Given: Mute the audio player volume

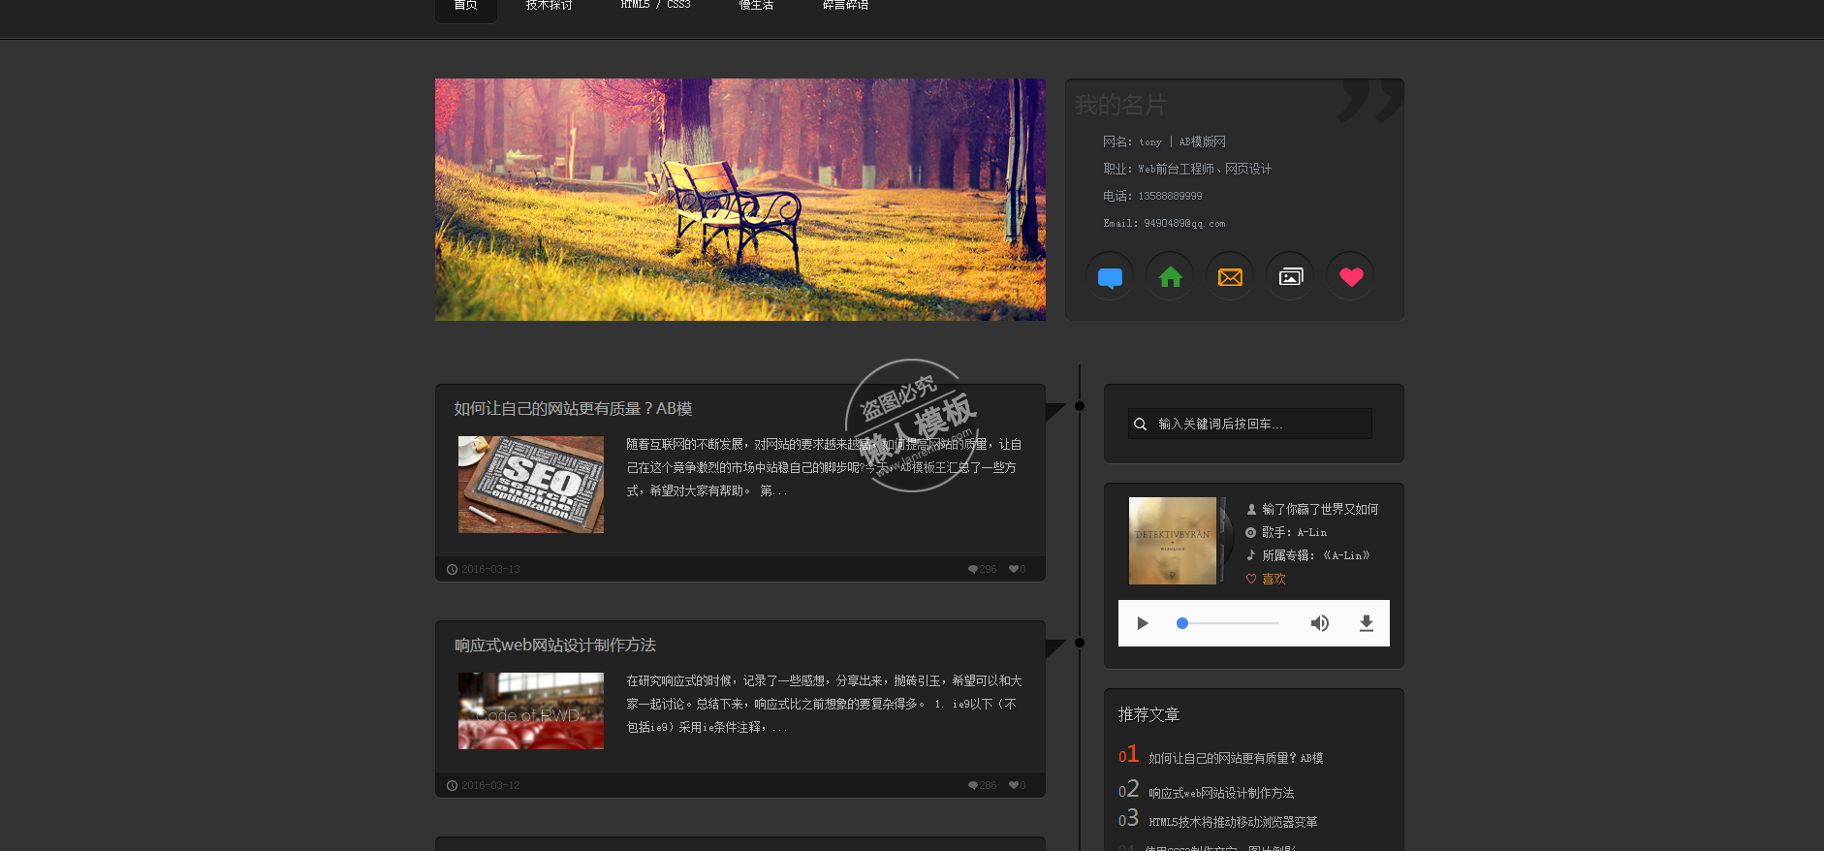Looking at the screenshot, I should pos(1320,623).
